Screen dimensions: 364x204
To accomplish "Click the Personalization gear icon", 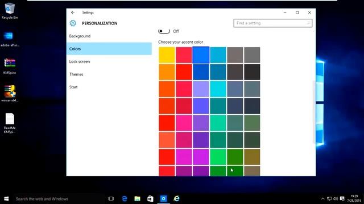I will coord(73,23).
